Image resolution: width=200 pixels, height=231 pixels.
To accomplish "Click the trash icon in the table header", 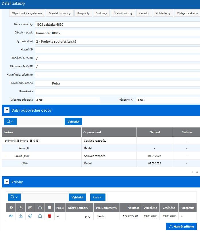I will [x=49, y=208].
